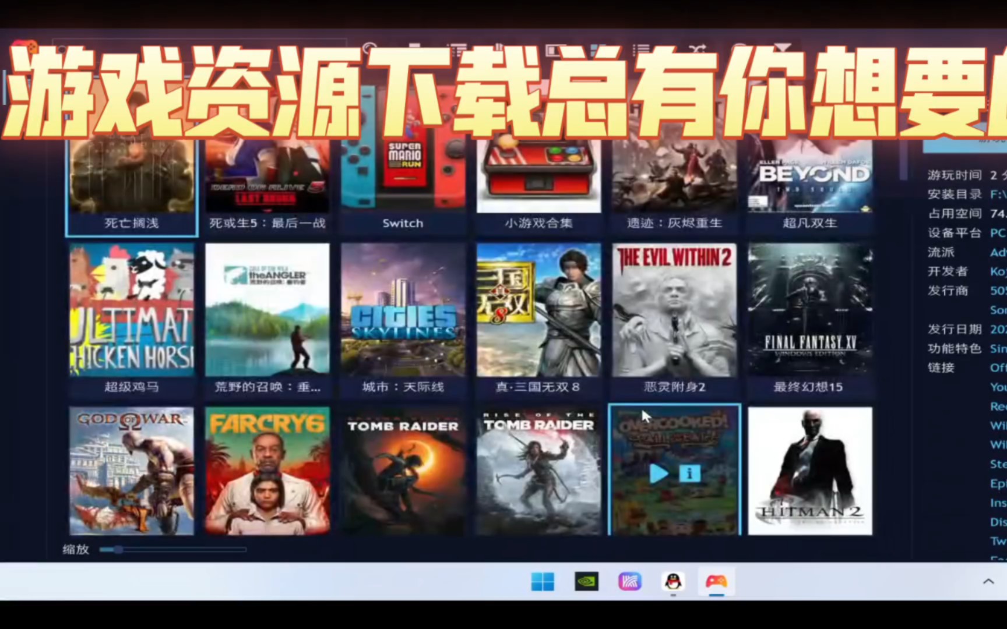Select Rise of the Tomb Raider cover
This screenshot has width=1007, height=629.
[539, 471]
